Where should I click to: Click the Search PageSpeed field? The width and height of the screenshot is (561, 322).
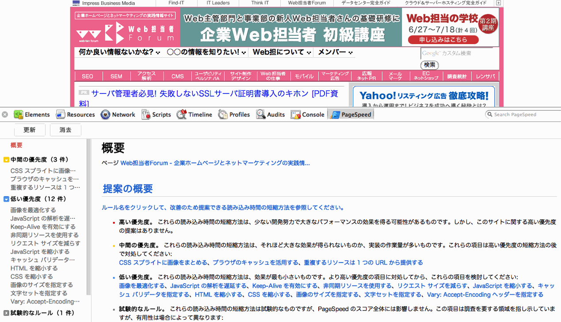click(523, 115)
